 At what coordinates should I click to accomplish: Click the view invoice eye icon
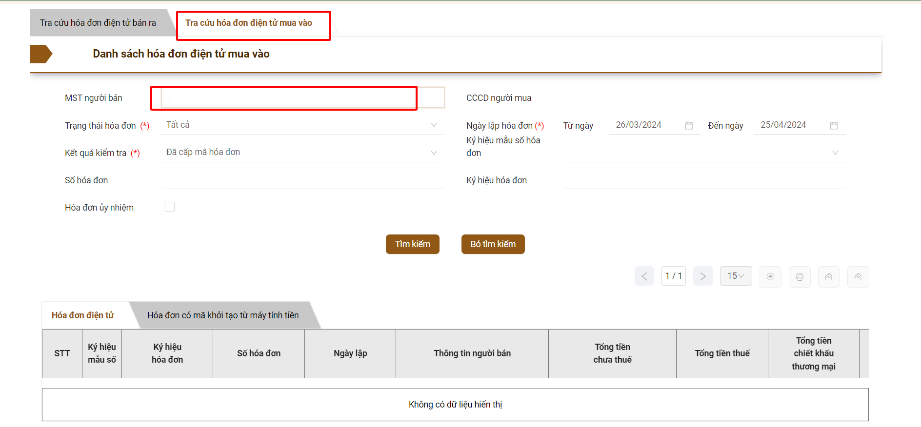770,277
